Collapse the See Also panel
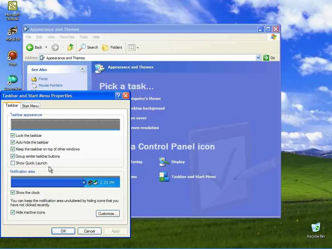The image size is (332, 249). [83, 69]
